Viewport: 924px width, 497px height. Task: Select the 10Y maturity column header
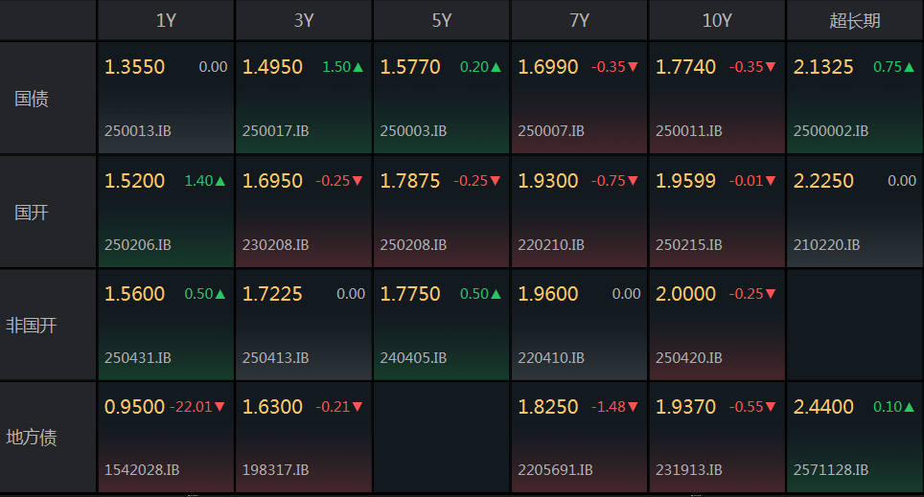716,20
